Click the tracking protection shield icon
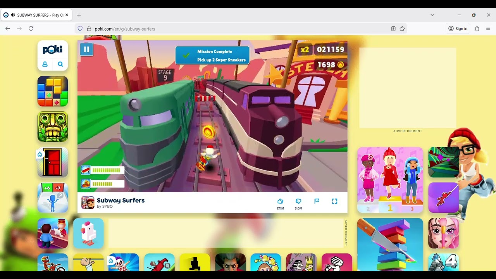This screenshot has width=496, height=279. 80,29
